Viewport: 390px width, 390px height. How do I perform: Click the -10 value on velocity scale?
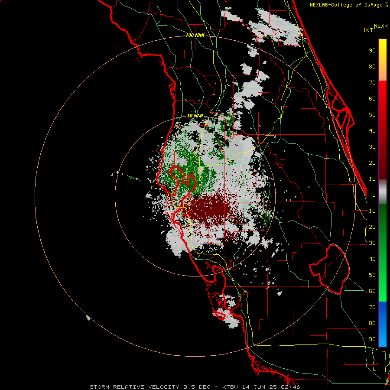[x=371, y=211]
